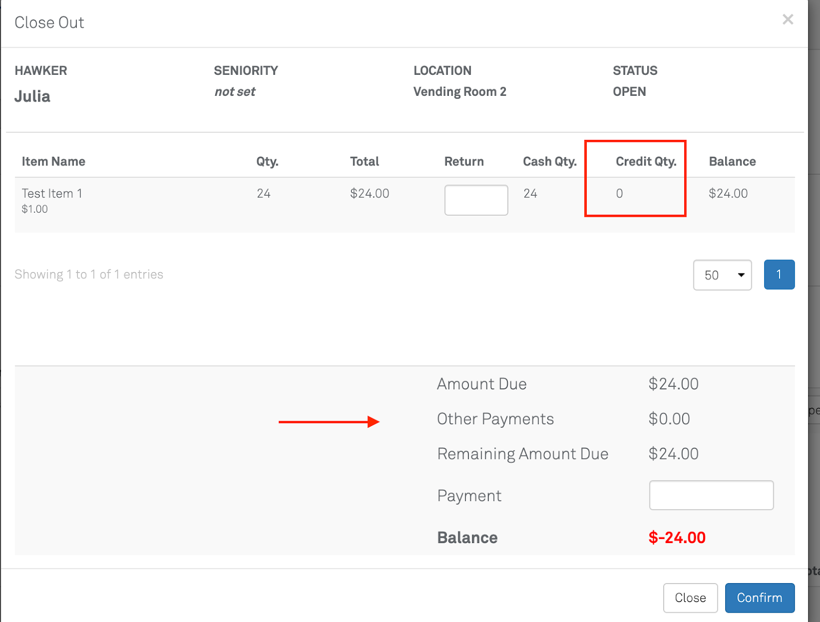Select the Cash Qty. column header

[549, 161]
